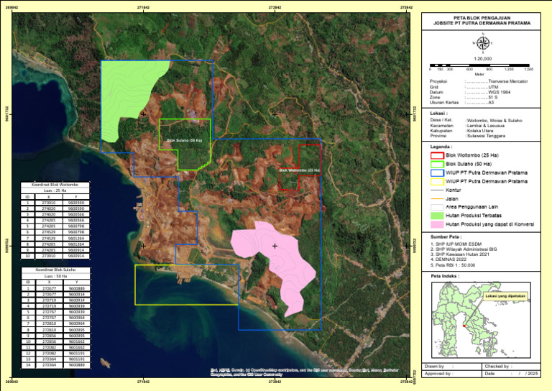This screenshot has width=552, height=391.
Task: Click the 'A3' paper size value
Action: point(491,102)
